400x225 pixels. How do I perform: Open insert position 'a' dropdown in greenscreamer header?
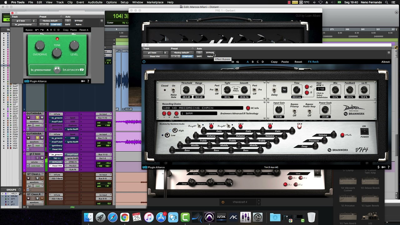click(35, 21)
